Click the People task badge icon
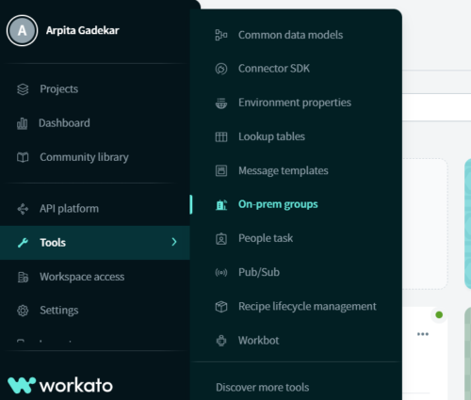The image size is (471, 400). [x=221, y=239]
